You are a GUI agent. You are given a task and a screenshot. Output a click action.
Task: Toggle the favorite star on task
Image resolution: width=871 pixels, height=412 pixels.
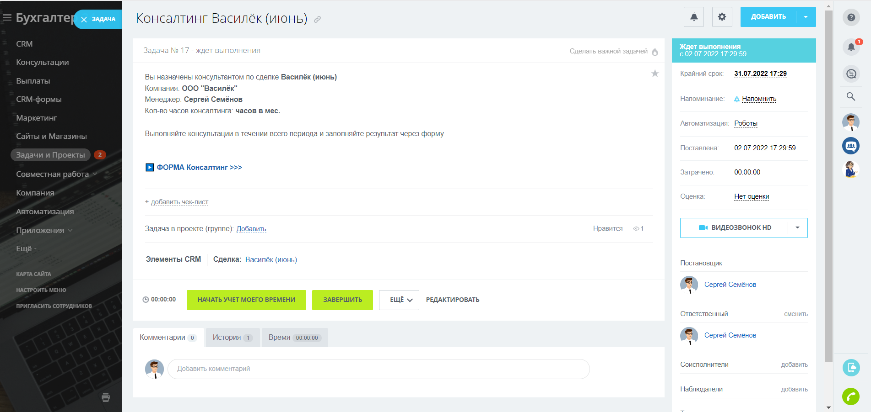pyautogui.click(x=655, y=74)
